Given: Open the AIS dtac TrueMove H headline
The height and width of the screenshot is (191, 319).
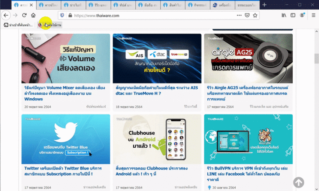Looking at the screenshot, I should [157, 90].
